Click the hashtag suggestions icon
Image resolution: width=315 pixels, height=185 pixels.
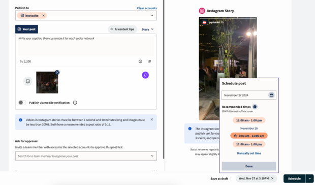point(149,61)
